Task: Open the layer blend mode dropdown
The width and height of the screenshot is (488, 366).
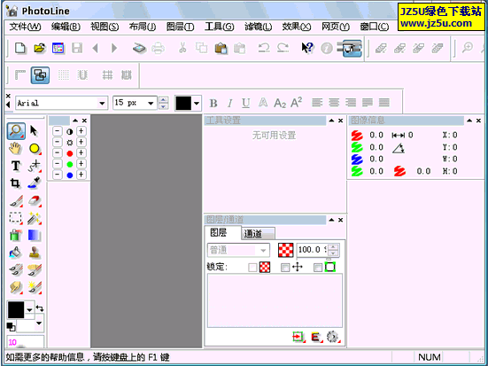Action: pyautogui.click(x=263, y=250)
